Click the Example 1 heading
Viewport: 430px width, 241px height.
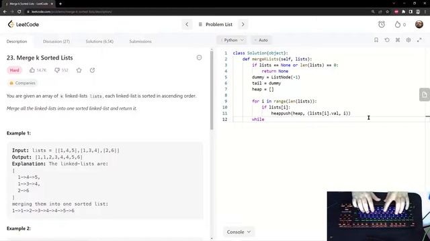(19, 133)
